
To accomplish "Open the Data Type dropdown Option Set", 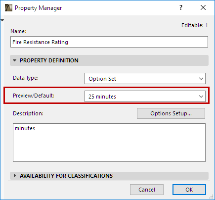I will 145,79.
